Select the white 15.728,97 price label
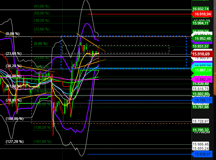Image resolution: width=216 pixels, height=160 pixels. (200, 121)
